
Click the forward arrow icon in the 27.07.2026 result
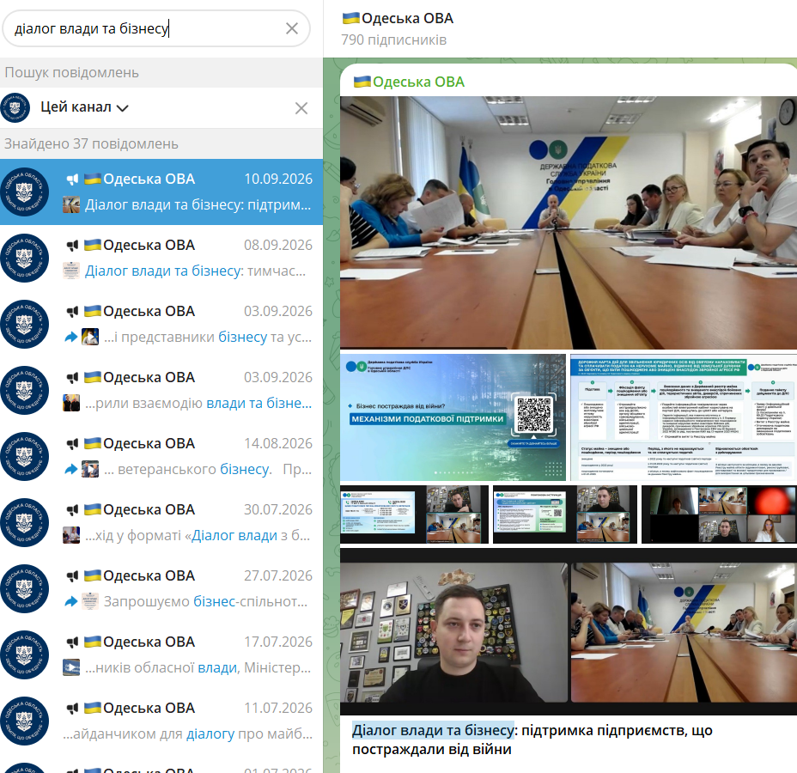tap(71, 601)
